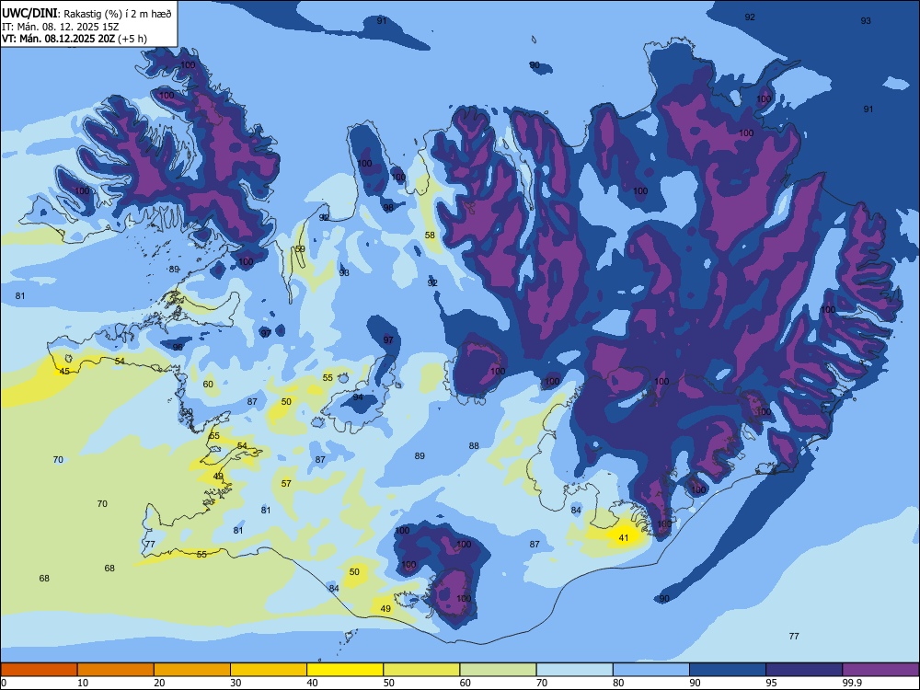Click the legend tick label "30"
Viewport: 920px width, 690px height.
(x=236, y=683)
